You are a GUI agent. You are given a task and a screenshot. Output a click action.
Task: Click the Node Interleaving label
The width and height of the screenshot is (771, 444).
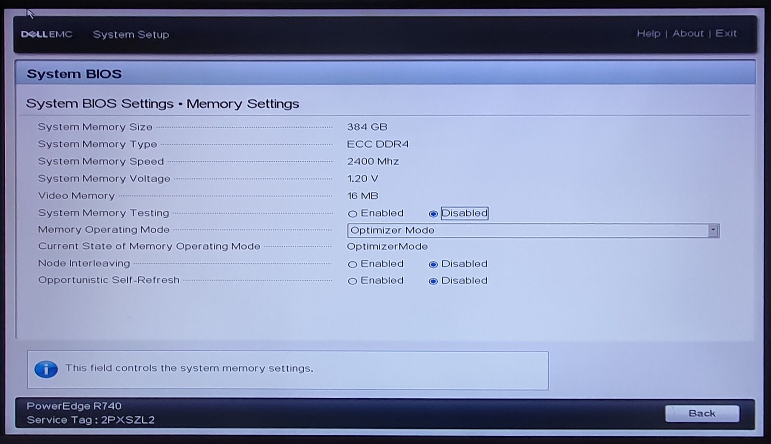click(84, 263)
